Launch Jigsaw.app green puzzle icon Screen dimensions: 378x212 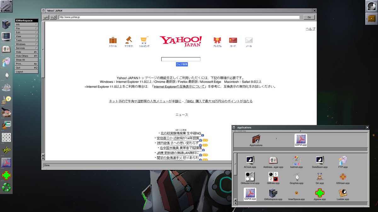(319, 193)
